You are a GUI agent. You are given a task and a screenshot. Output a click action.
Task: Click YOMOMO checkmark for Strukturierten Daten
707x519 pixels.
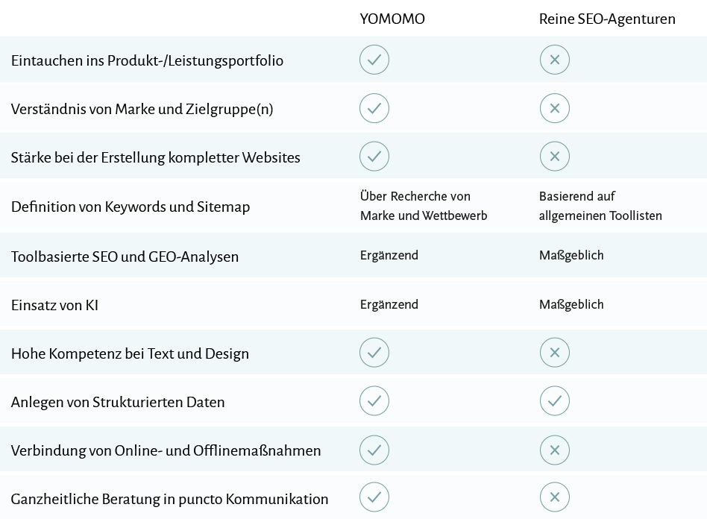click(374, 401)
